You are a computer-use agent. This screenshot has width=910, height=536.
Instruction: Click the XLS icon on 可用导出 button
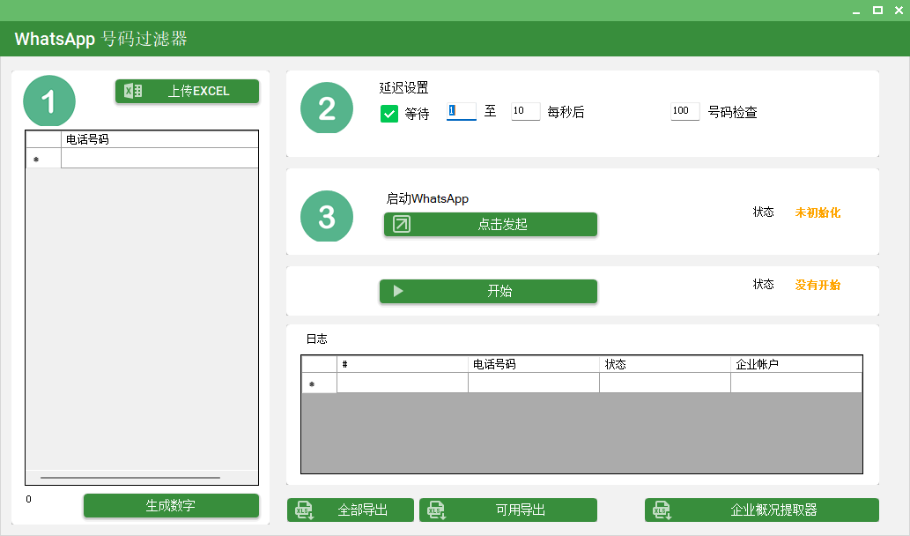(436, 510)
